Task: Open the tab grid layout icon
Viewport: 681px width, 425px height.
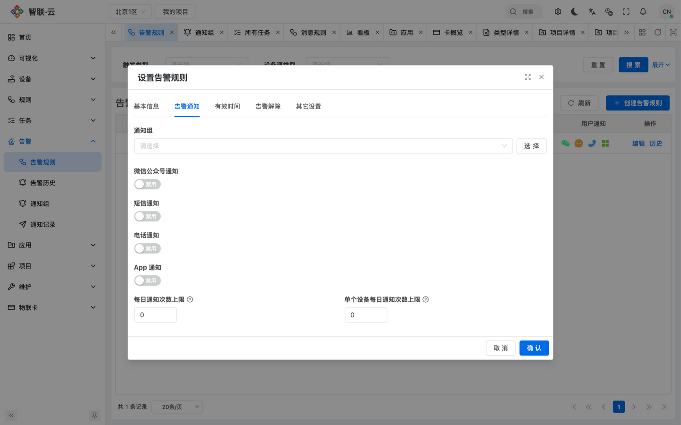Action: [x=642, y=33]
